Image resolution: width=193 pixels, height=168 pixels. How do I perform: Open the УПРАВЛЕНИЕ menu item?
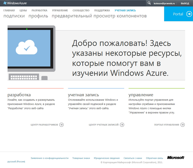point(60,11)
